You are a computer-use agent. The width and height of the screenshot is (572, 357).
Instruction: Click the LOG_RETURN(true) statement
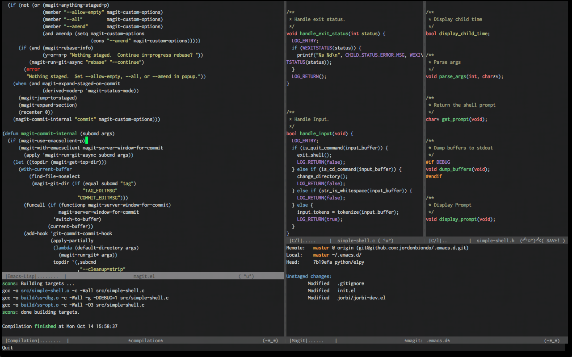pos(320,219)
